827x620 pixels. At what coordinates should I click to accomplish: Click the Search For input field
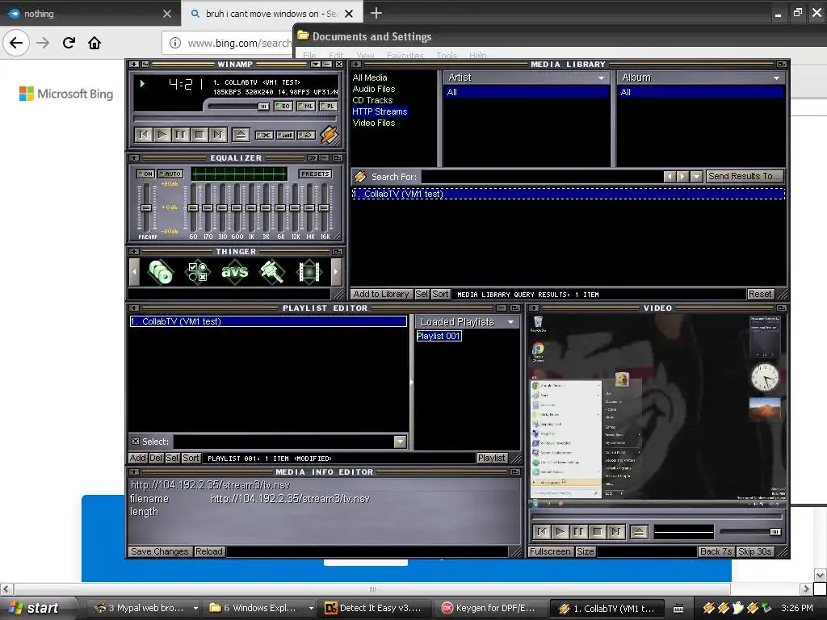click(542, 177)
